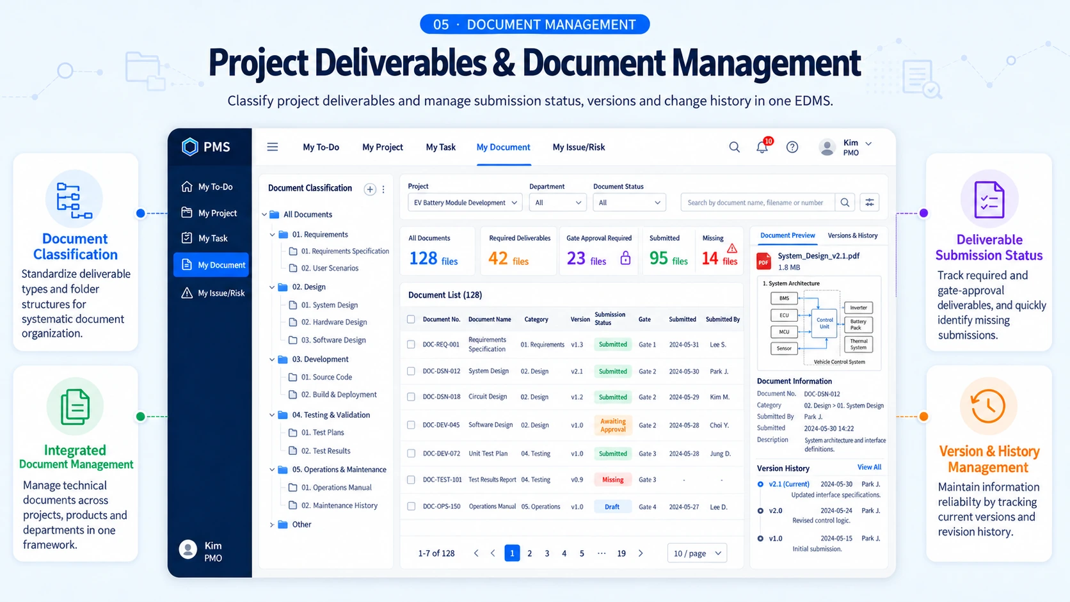1070x602 pixels.
Task: Open the Kim PMO user menu chevron
Action: point(868,143)
